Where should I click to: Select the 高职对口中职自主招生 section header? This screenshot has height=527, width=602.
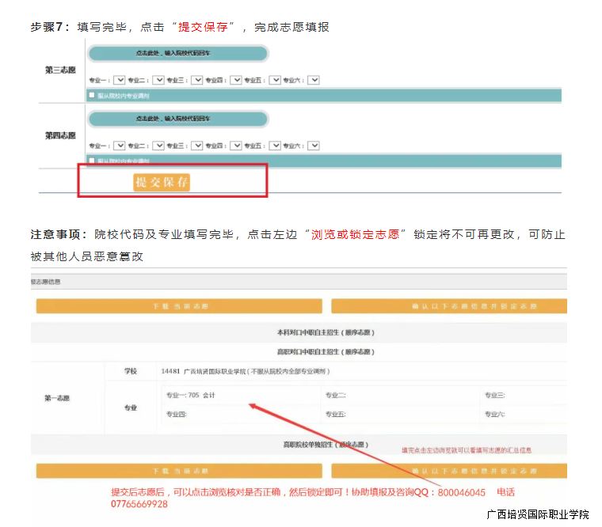[x=325, y=351]
